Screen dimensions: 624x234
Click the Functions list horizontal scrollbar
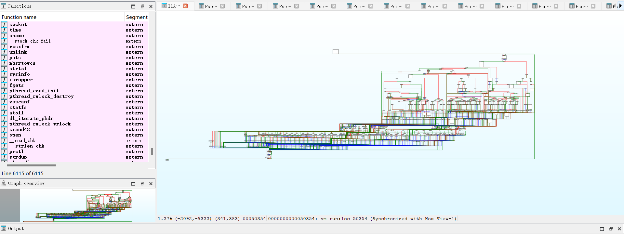pyautogui.click(x=31, y=165)
